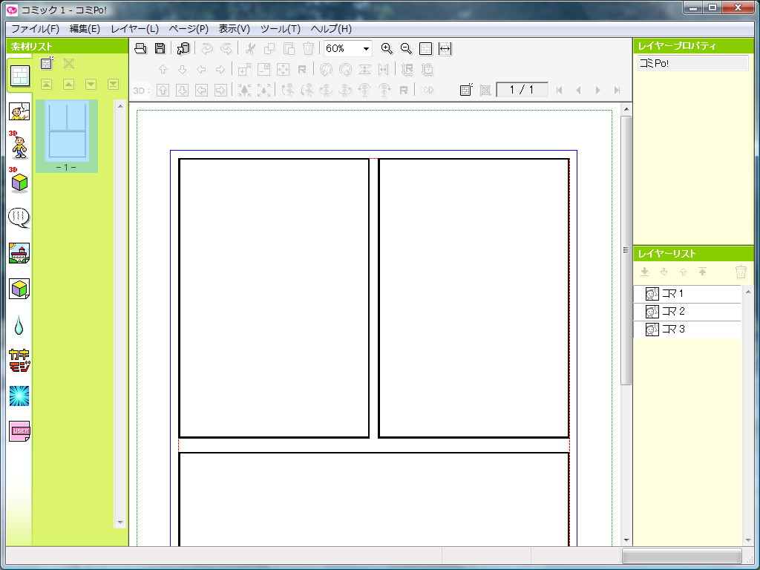Click the move page to top button in the material list
Viewport: 760px width, 570px height.
click(47, 84)
